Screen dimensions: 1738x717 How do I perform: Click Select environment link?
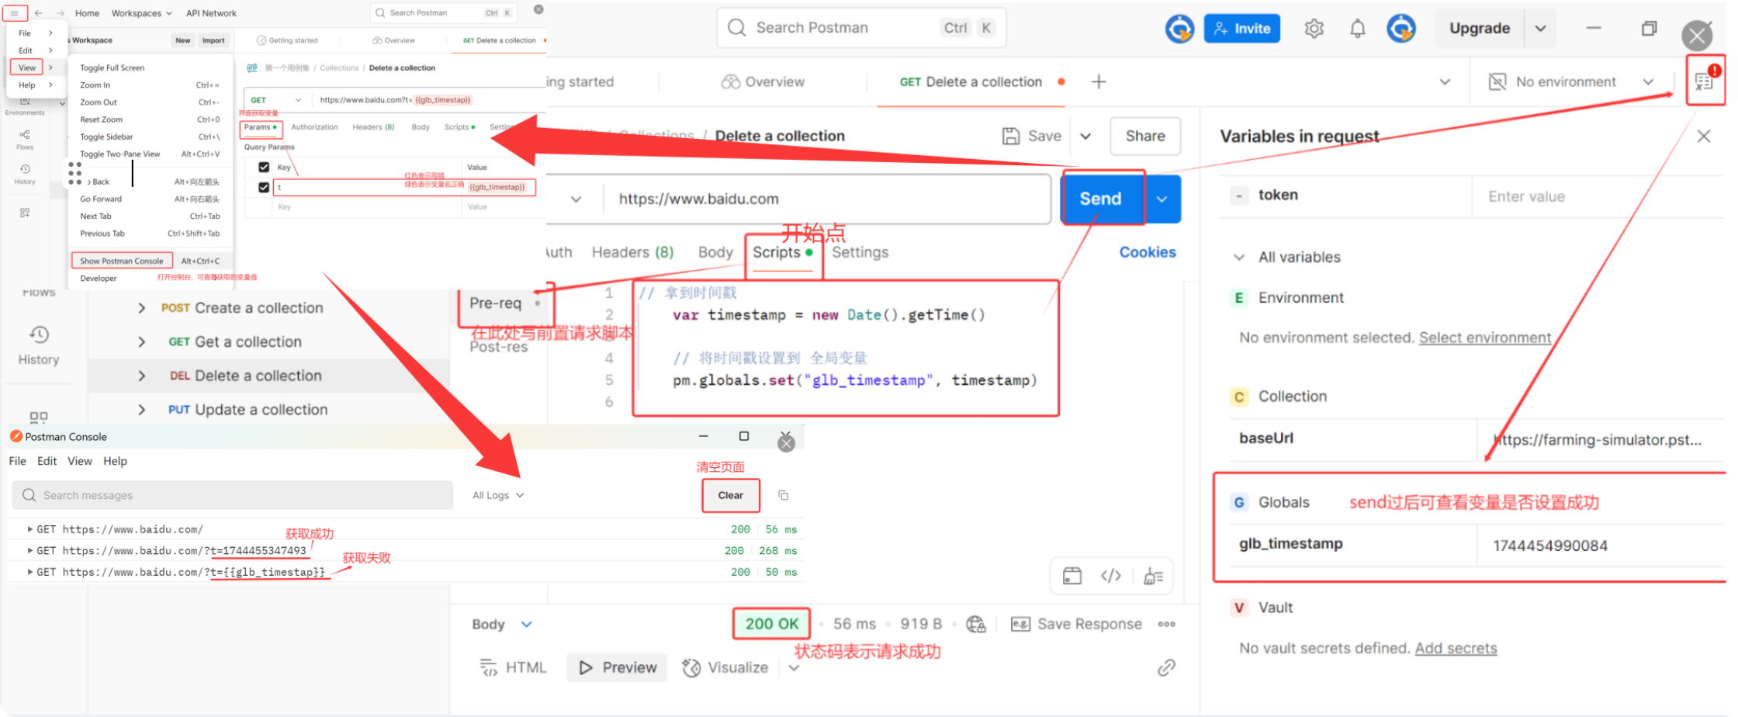[x=1485, y=338]
